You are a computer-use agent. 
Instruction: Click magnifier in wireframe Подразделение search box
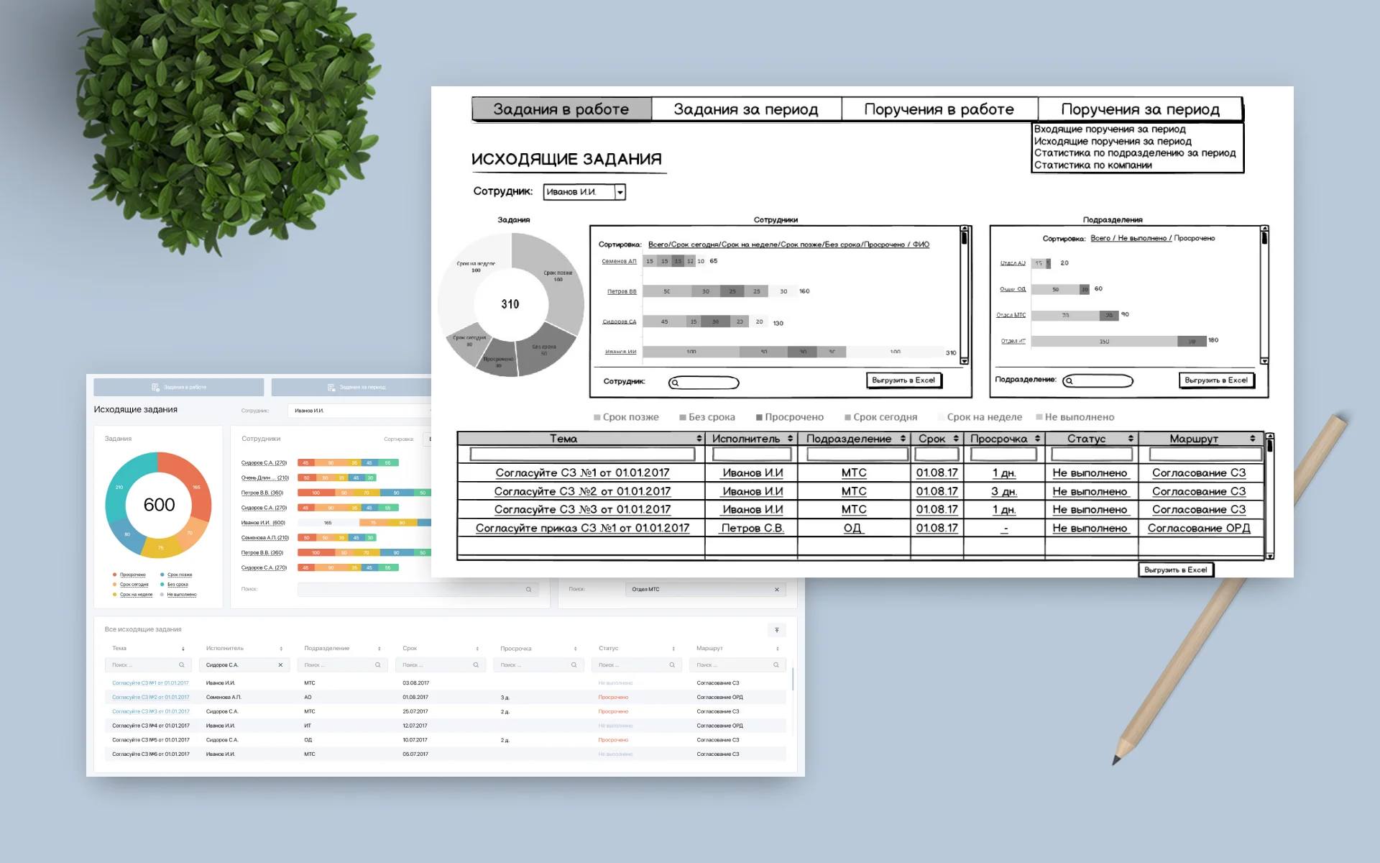click(1069, 381)
